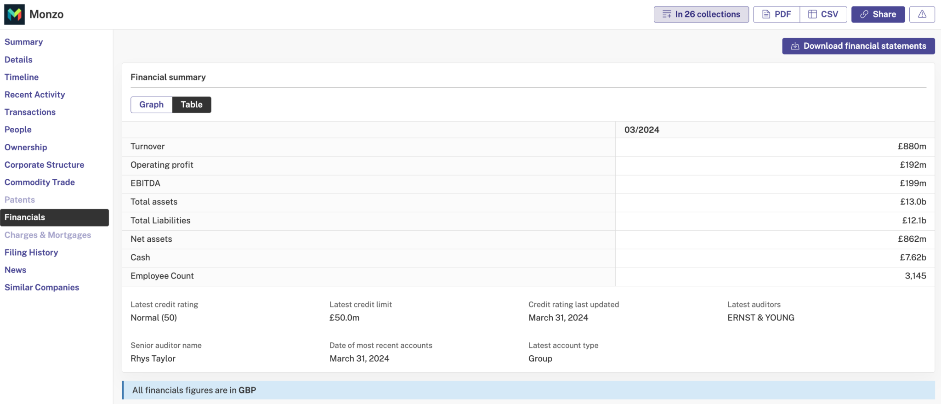Image resolution: width=941 pixels, height=404 pixels.
Task: Go to the Details section
Action: (x=18, y=60)
